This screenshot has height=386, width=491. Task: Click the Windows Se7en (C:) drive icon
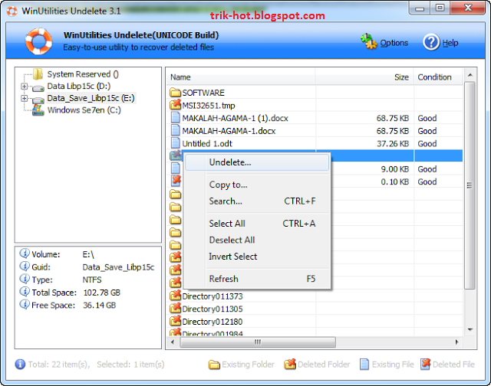(x=38, y=110)
